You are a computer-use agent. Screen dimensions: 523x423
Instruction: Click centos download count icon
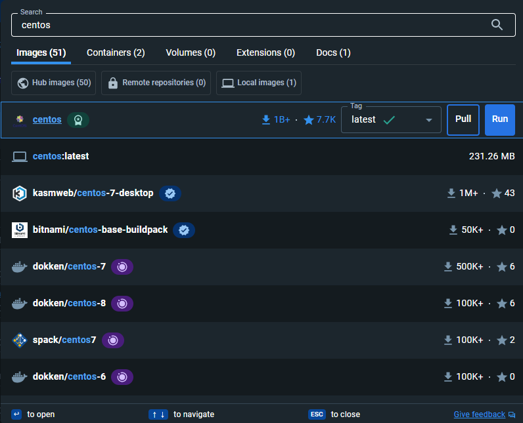click(266, 120)
